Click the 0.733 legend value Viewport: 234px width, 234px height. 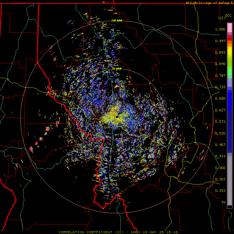[220, 87]
